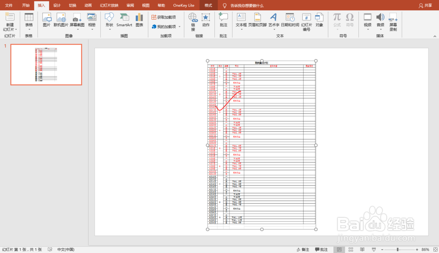Viewport: 439px width, 253px height.
Task: Expand the New Slide dropdown arrow
Action: tap(16, 29)
